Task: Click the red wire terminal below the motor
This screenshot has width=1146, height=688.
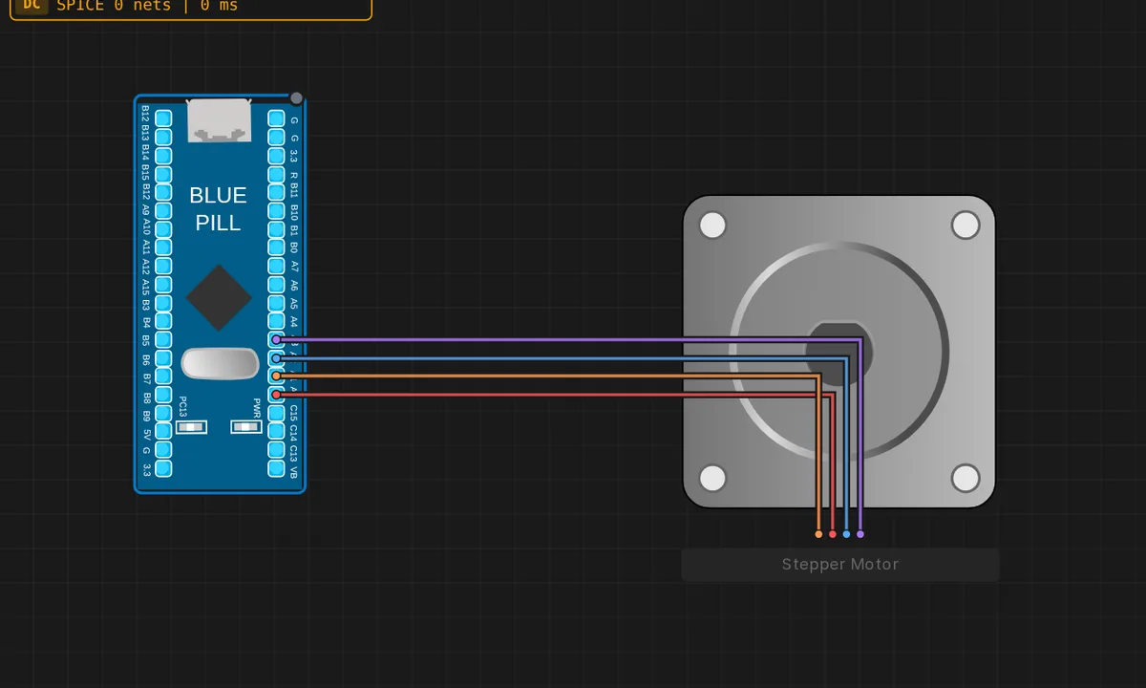Action: click(x=833, y=534)
